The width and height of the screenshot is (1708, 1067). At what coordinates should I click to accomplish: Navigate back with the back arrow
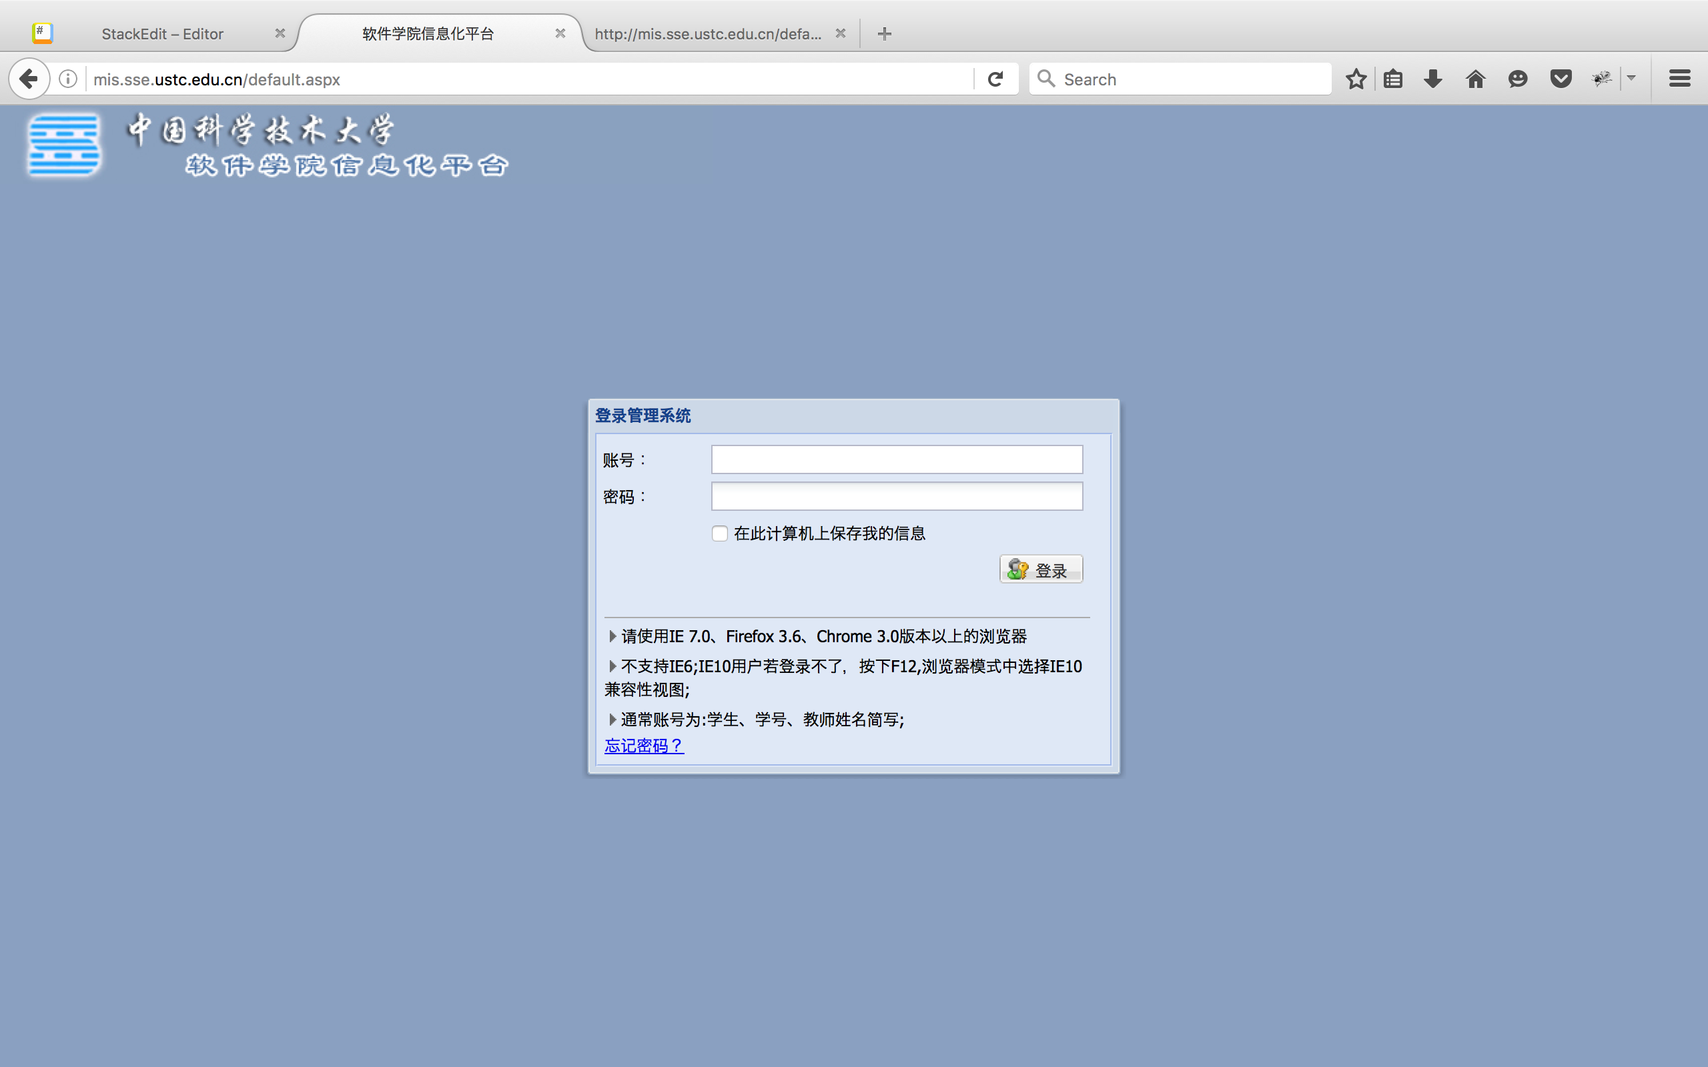pos(28,78)
